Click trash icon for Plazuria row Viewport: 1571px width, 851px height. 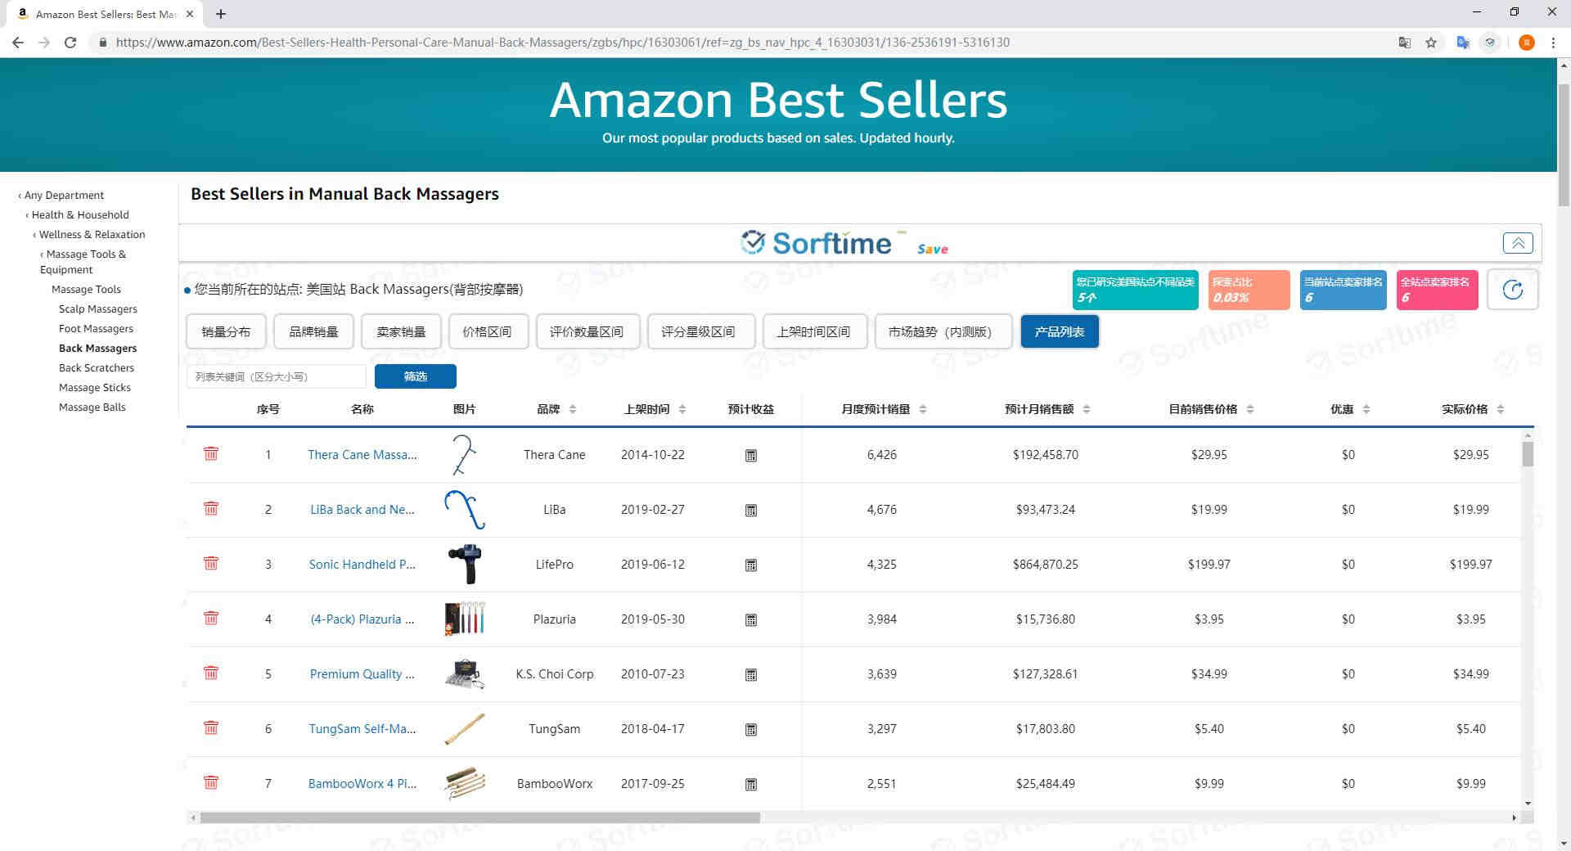pyautogui.click(x=210, y=619)
